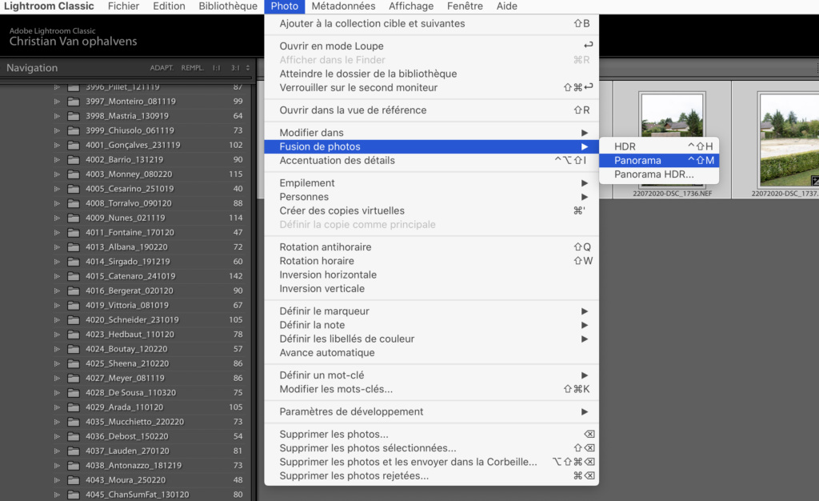Click folder icon of 4003_Monney_080220

pyautogui.click(x=74, y=174)
